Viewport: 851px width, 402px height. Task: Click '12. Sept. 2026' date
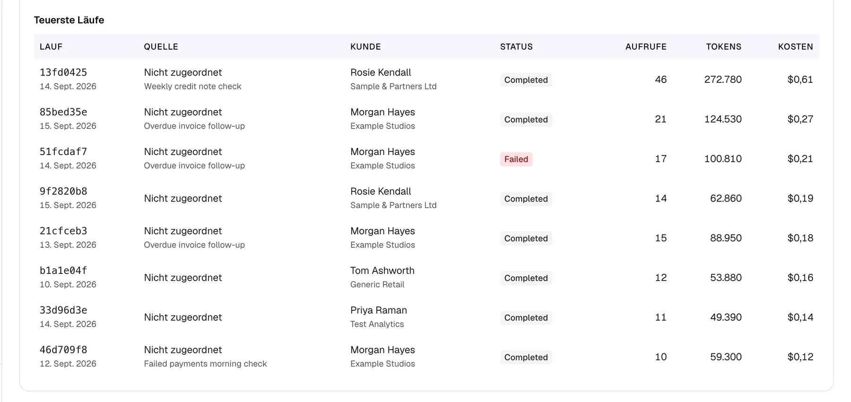point(68,364)
